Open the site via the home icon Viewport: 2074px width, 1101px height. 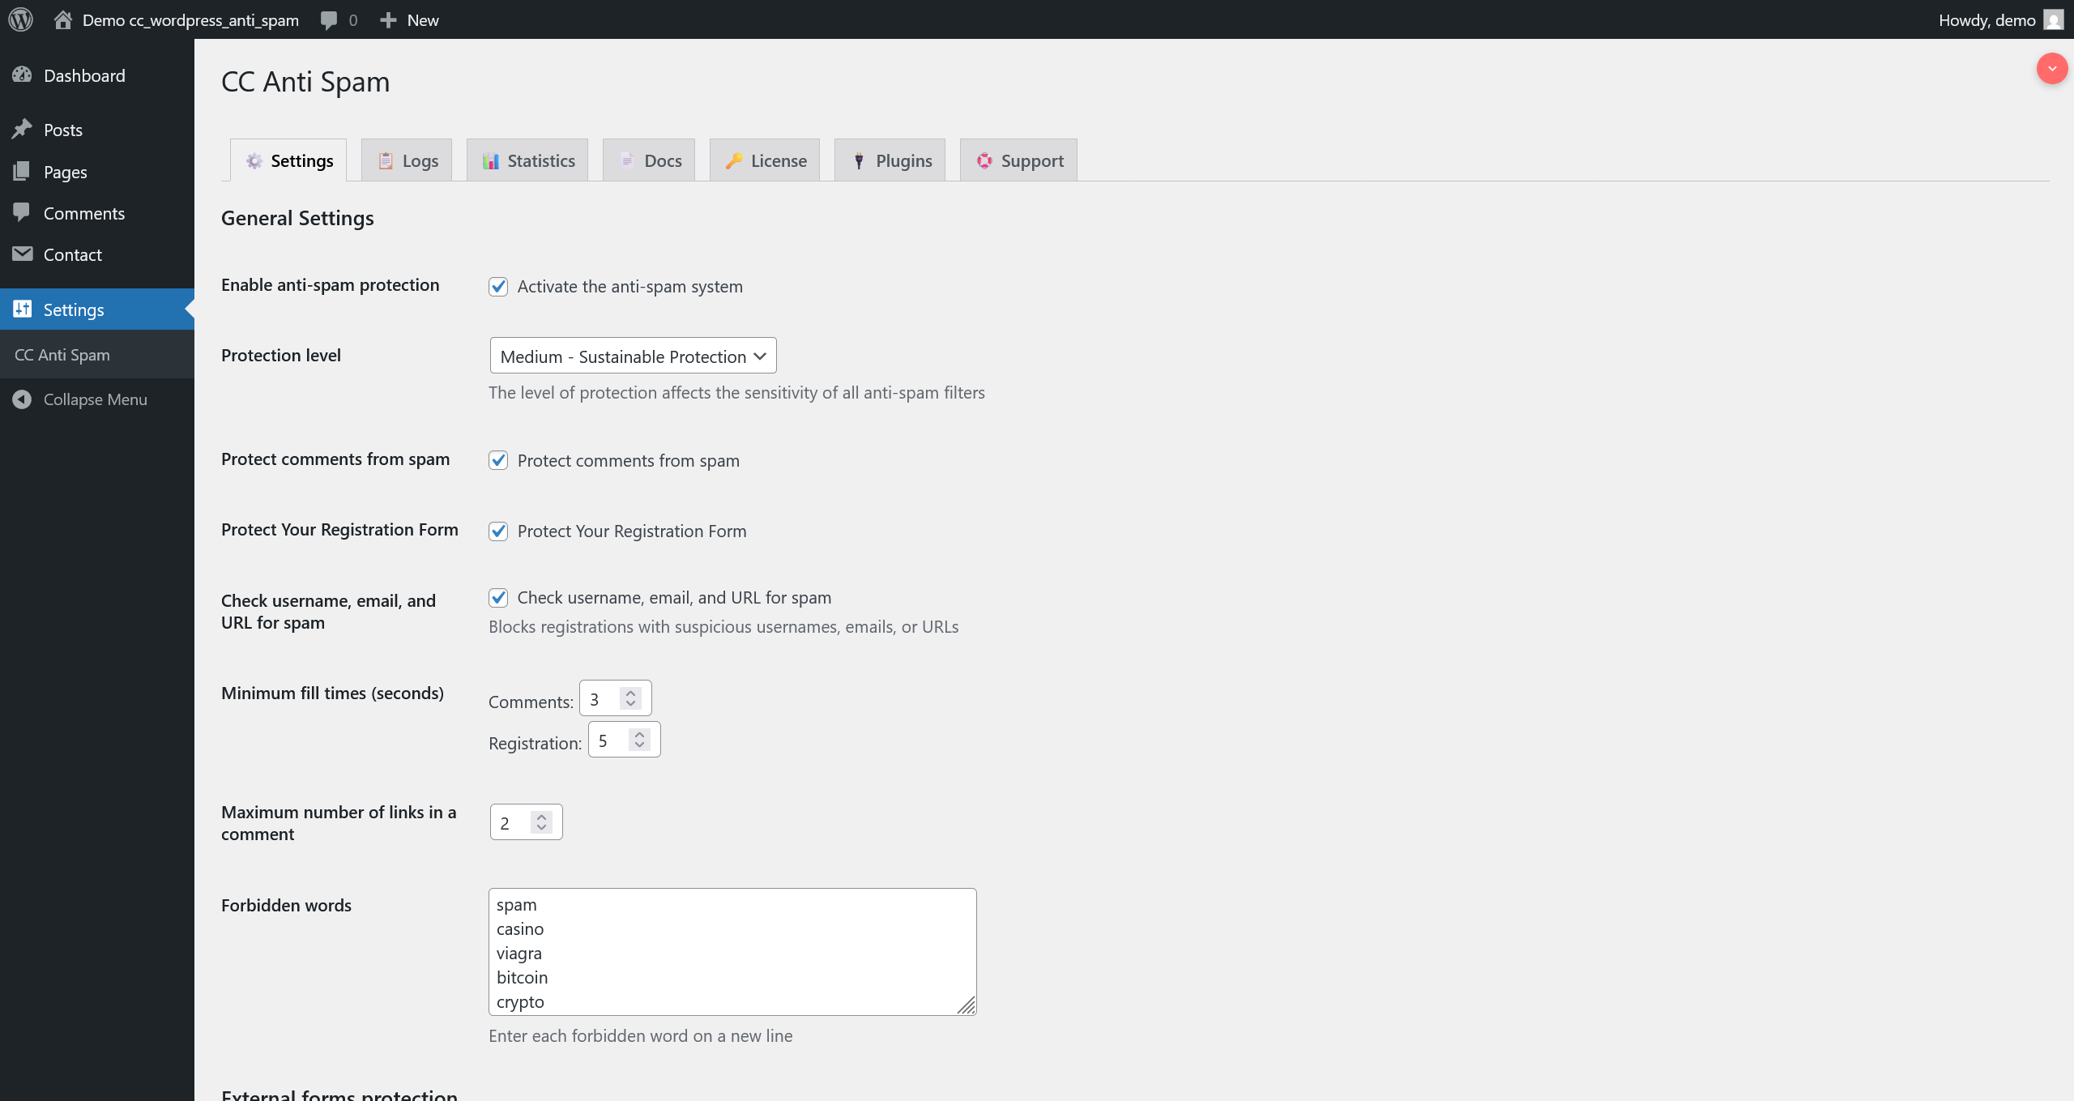63,19
